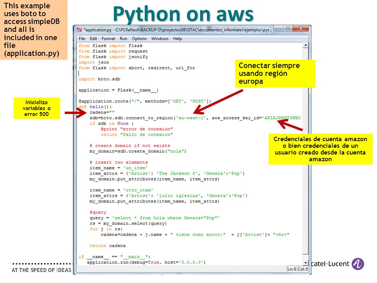Click the line item_name = 'un_item'
The image size is (377, 283).
[119, 168]
